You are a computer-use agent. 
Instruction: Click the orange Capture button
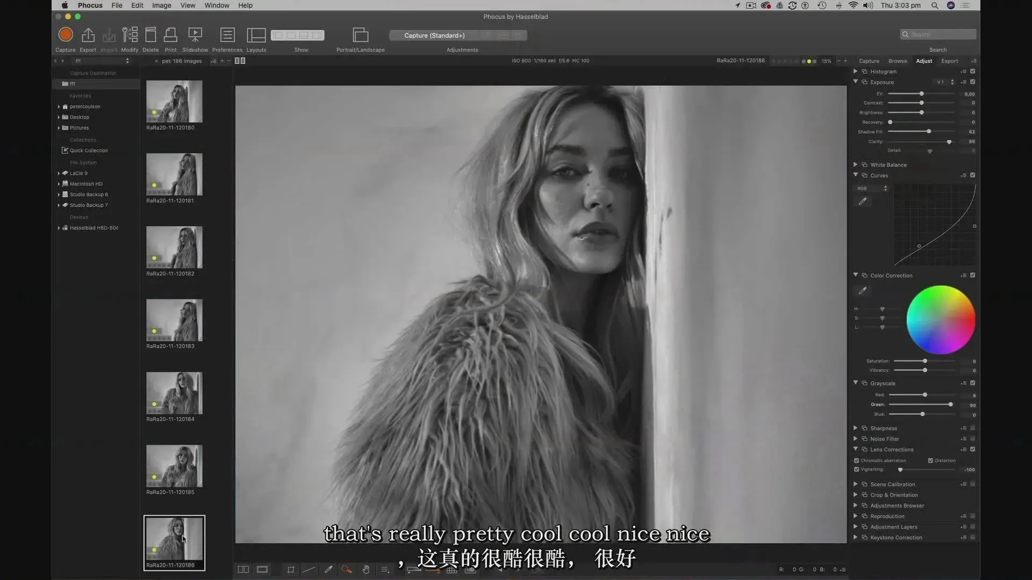(x=66, y=35)
